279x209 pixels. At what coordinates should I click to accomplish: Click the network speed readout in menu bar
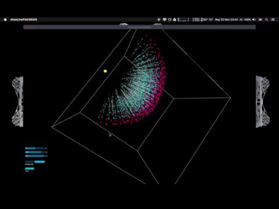196,20
